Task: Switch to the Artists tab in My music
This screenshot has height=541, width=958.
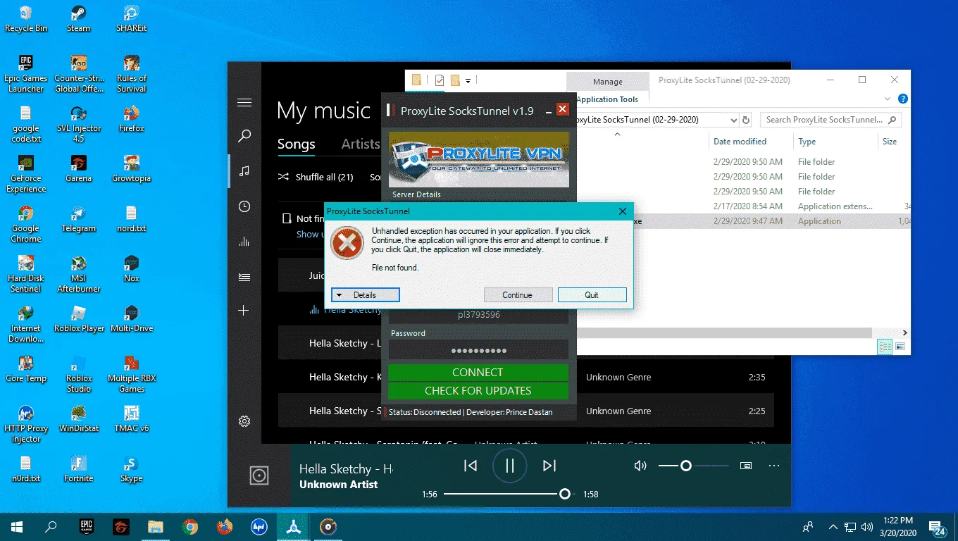Action: (x=361, y=144)
